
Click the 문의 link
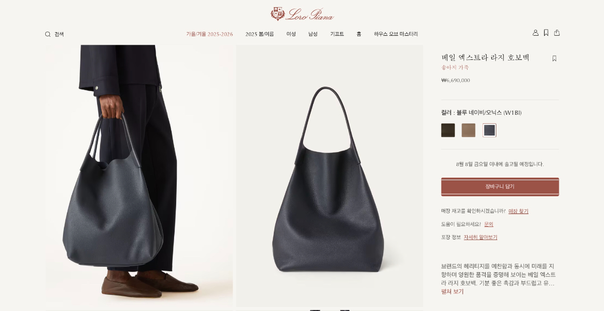tap(489, 224)
